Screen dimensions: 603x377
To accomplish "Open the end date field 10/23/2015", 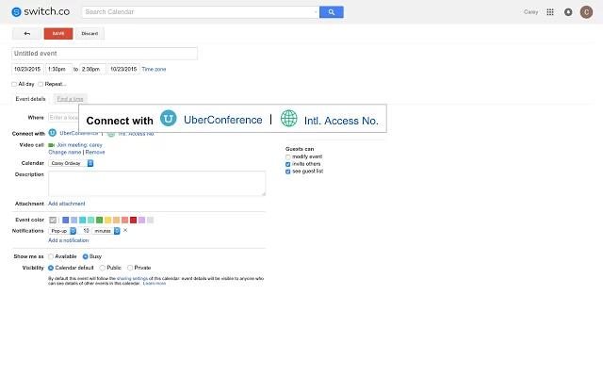I will click(123, 69).
